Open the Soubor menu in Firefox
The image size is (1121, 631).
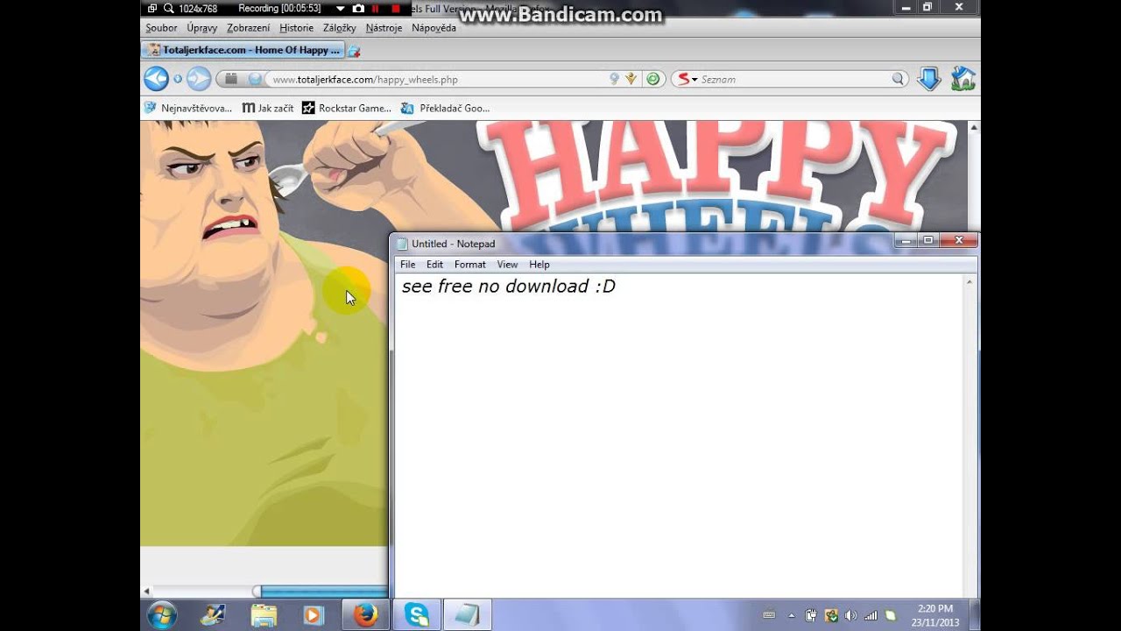[161, 28]
